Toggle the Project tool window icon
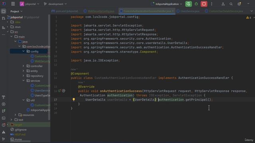Screen dimensions: 255x143 click(4, 11)
